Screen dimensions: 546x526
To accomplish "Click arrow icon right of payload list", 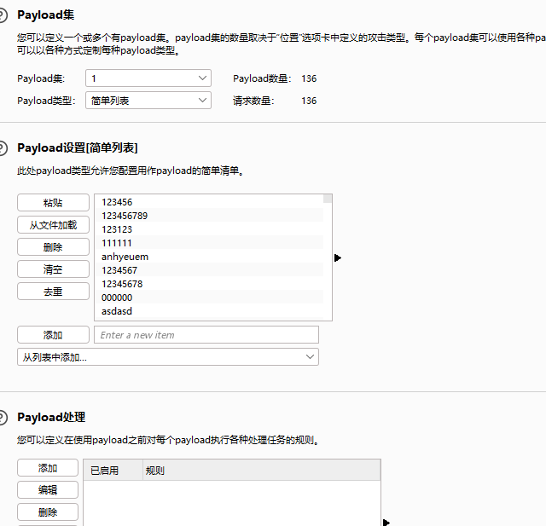I will (338, 257).
